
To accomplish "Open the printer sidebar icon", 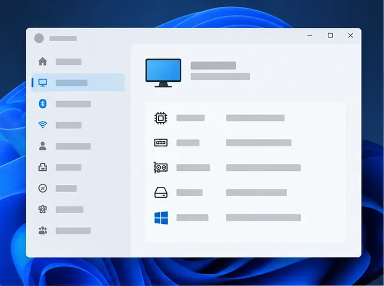I will coord(43,167).
